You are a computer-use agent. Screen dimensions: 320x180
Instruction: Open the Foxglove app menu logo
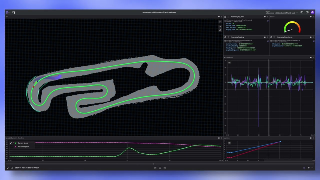tap(7, 12)
